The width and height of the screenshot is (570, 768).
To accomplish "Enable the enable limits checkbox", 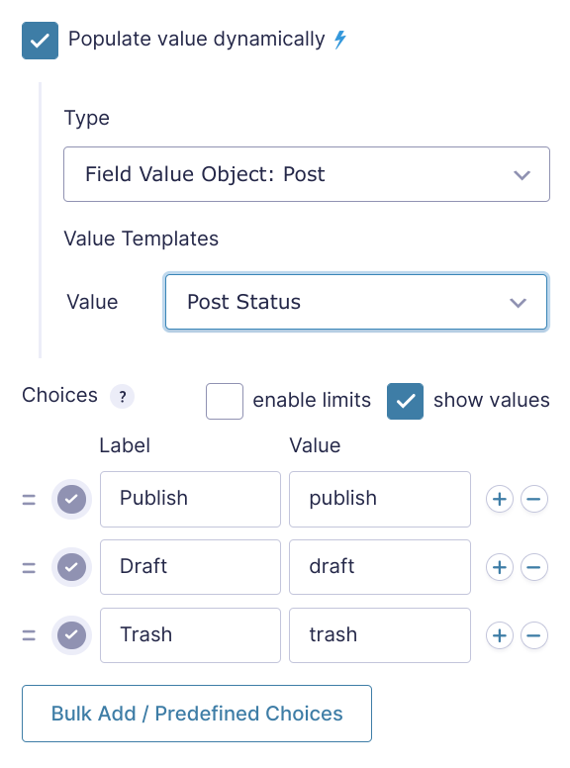I will click(225, 401).
